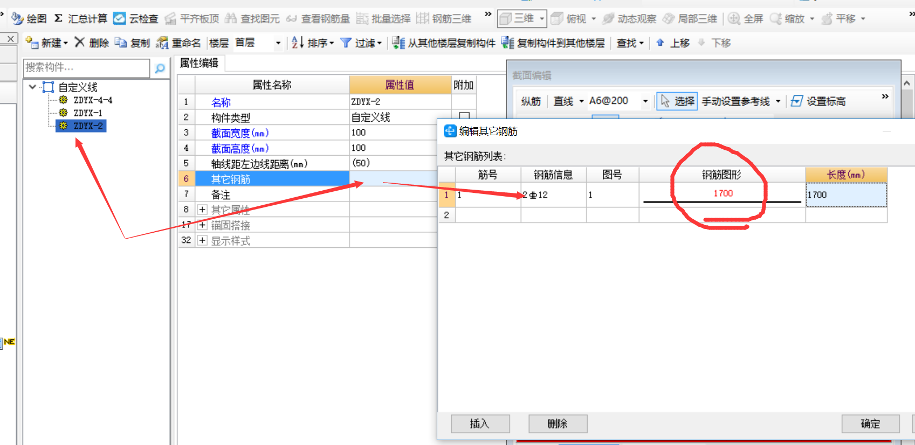The height and width of the screenshot is (445, 915).
Task: Click 属性值 column header
Action: click(x=400, y=85)
